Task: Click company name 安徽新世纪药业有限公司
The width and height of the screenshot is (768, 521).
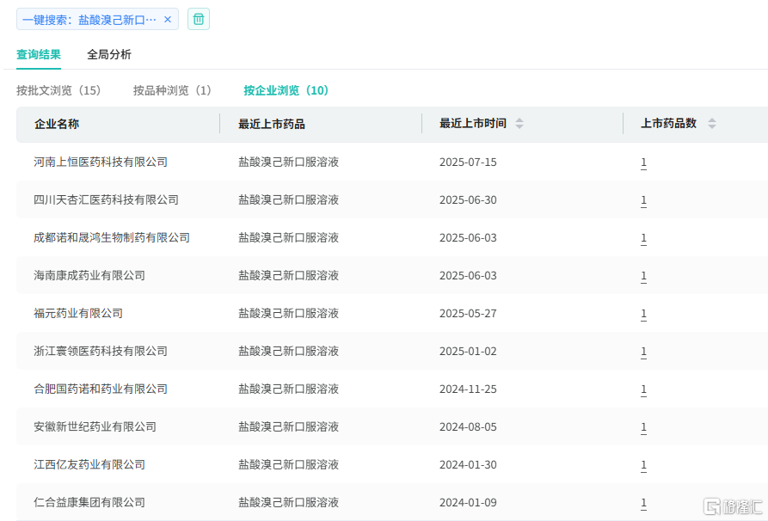Action: (x=95, y=427)
